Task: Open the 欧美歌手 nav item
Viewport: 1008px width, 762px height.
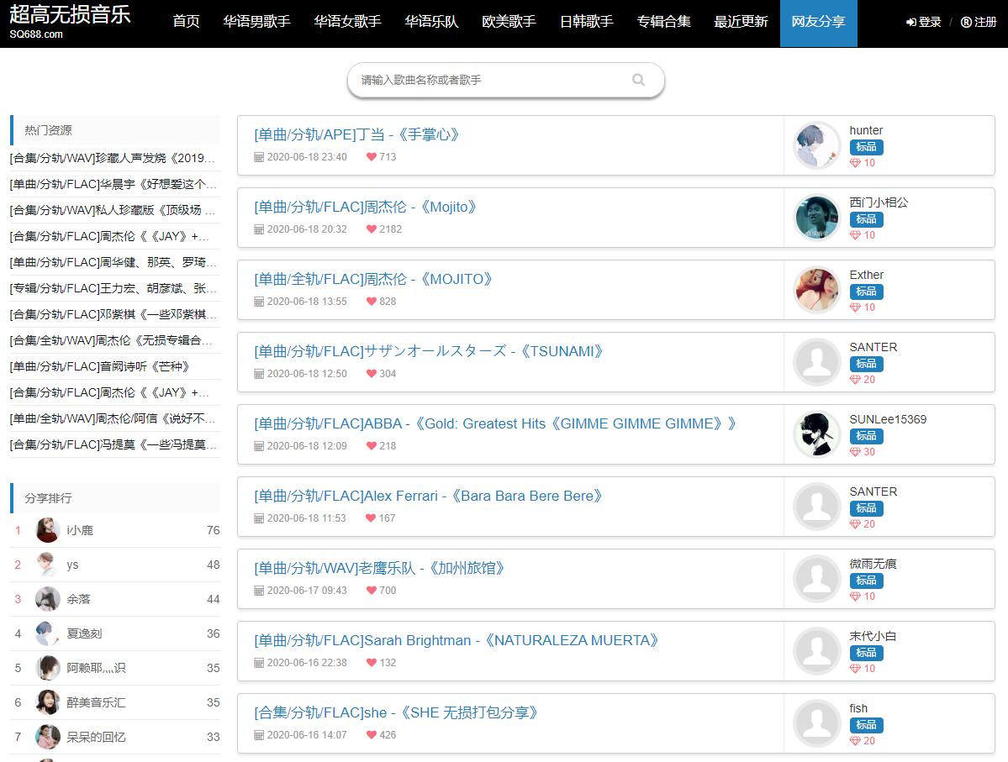Action: 509,22
